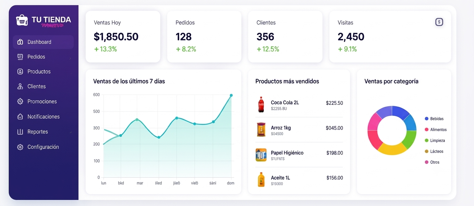
Task: Click the Ventas Hoy $1,850.50 value
Action: tap(116, 37)
